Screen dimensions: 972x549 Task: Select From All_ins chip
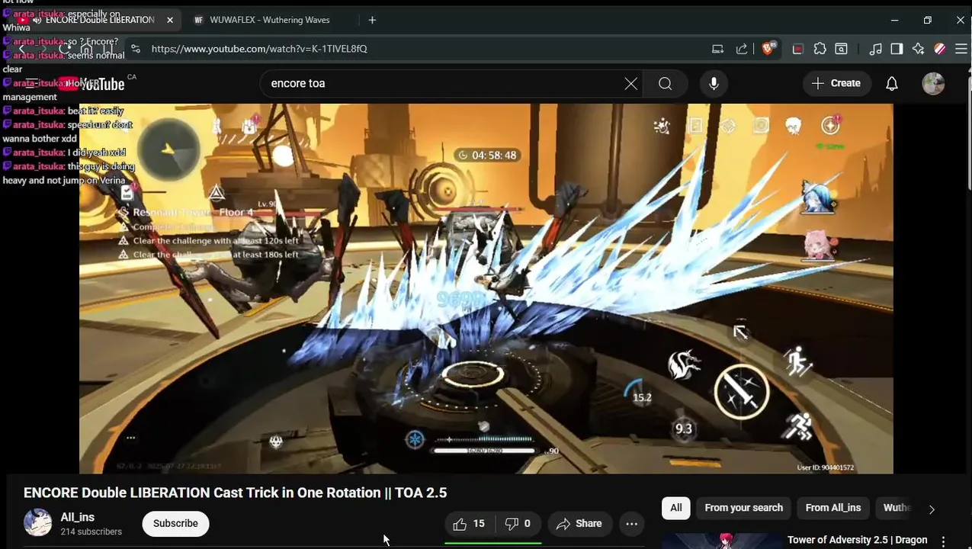tap(833, 508)
